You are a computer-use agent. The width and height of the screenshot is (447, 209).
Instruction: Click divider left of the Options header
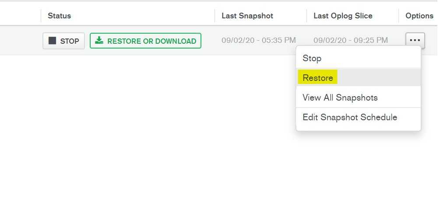[x=398, y=16]
